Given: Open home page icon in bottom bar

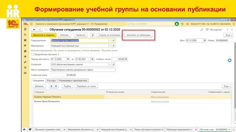Looking at the screenshot, I should (x=24, y=129).
